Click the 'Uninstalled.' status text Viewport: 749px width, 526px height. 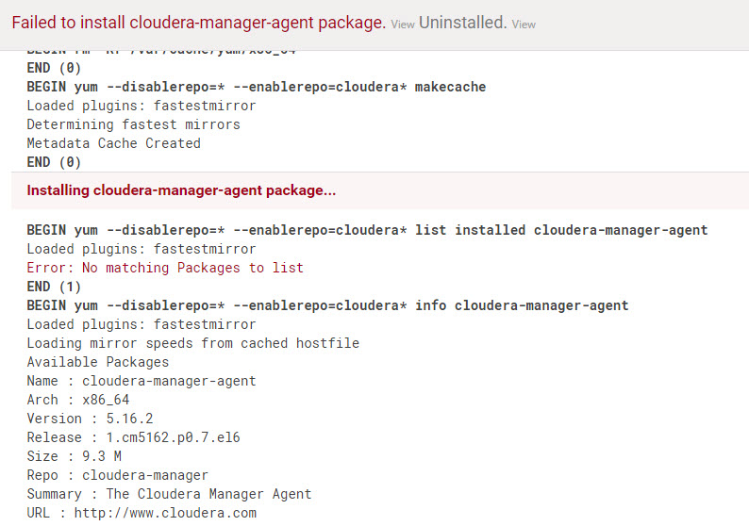point(463,24)
